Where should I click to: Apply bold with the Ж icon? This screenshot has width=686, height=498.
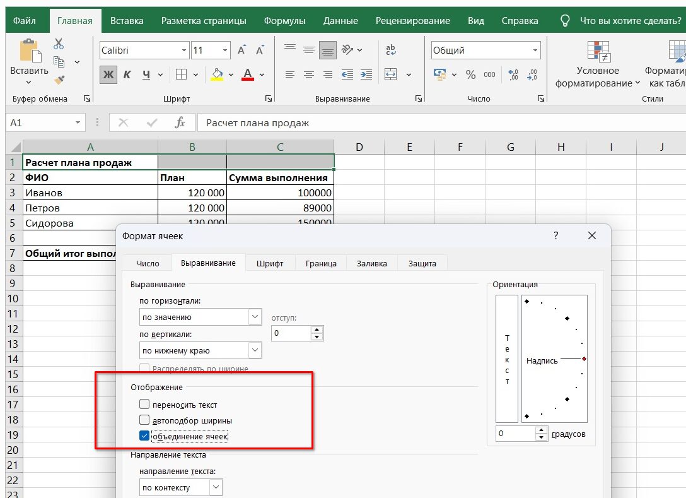pos(108,74)
